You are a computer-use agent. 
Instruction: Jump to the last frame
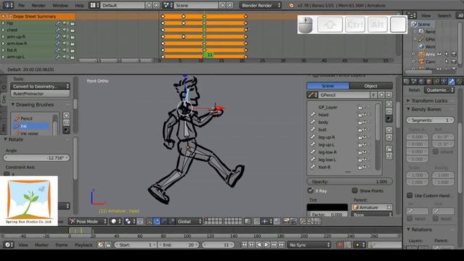point(281,245)
